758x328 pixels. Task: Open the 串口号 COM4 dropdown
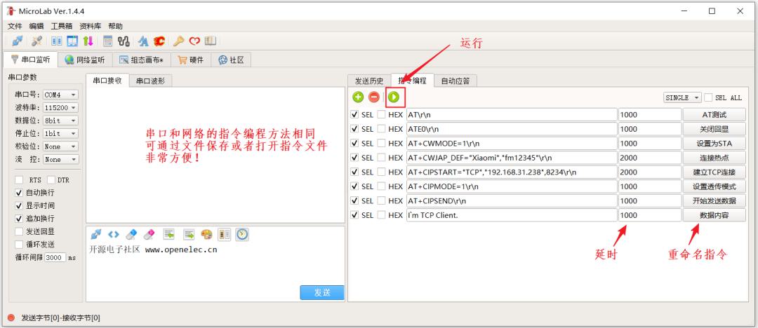tap(60, 95)
